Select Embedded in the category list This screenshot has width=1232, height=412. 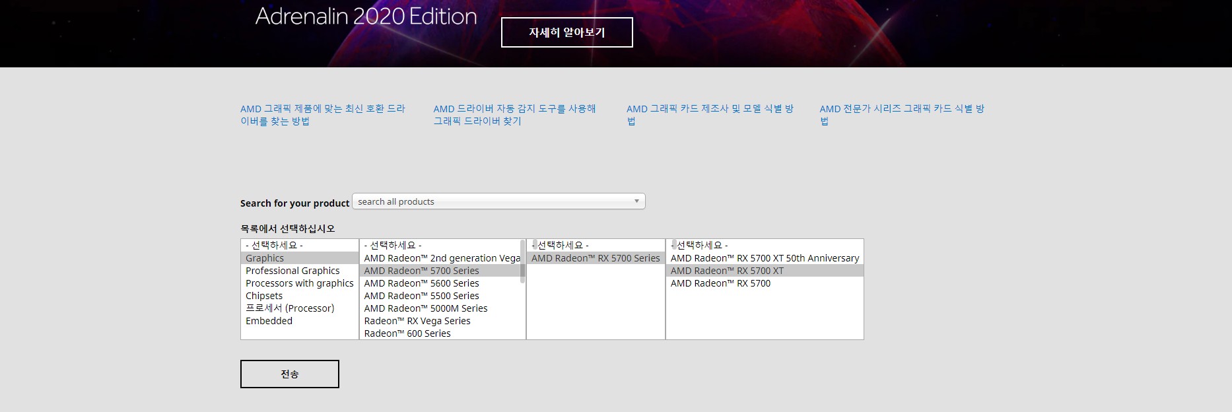(x=300, y=321)
